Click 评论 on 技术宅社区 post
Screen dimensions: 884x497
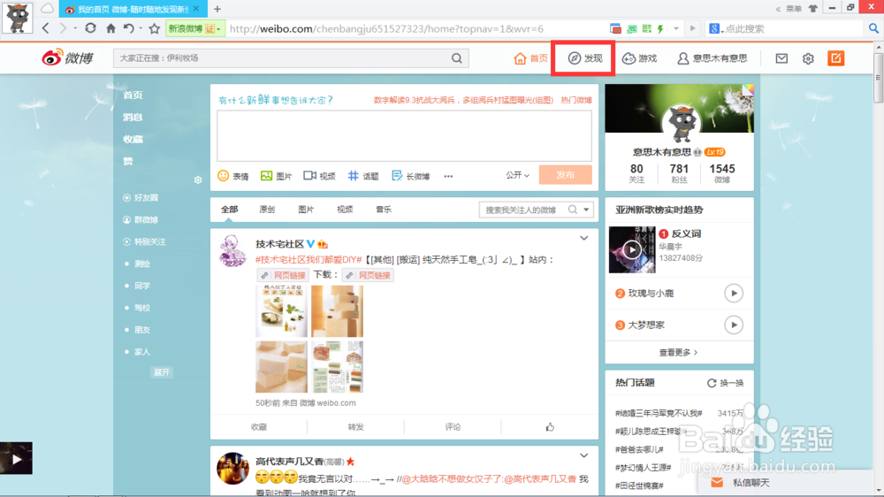click(x=453, y=427)
